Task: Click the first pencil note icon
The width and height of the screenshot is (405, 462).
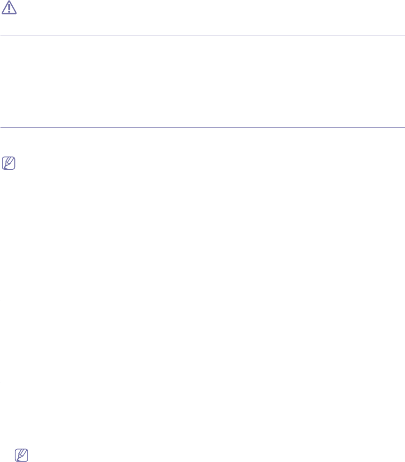Action: pos(8,151)
